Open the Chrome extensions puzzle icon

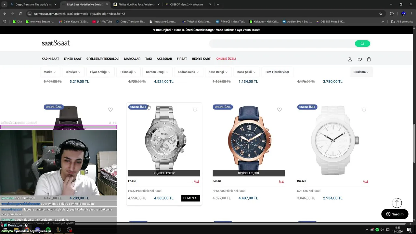tap(392, 14)
